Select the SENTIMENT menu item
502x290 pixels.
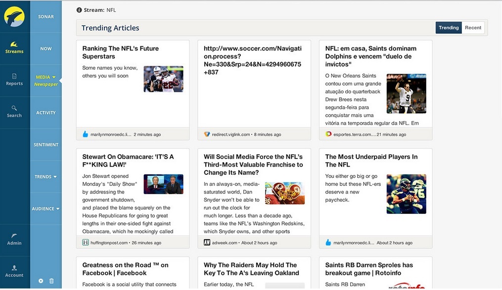(x=46, y=145)
